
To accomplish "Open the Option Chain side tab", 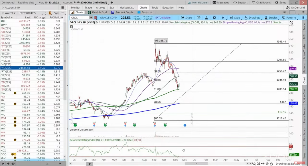I will [304, 95].
